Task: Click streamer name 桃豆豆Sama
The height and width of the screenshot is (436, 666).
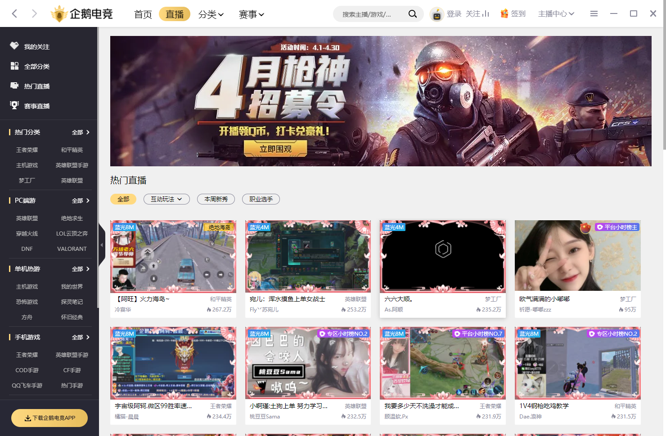Action: coord(265,417)
